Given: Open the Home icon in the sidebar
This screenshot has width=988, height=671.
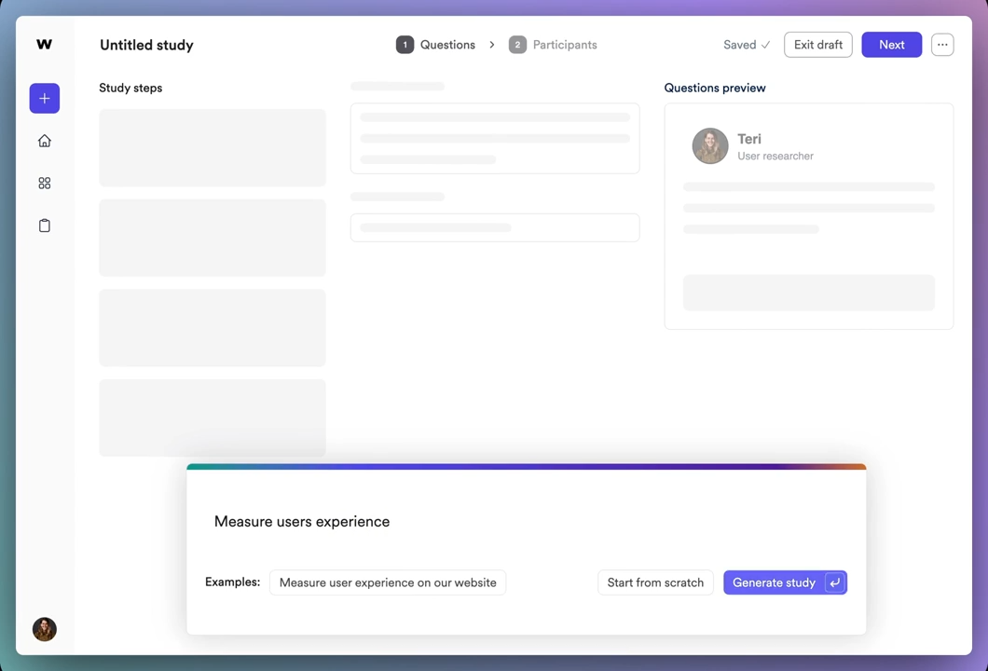Looking at the screenshot, I should 44,140.
